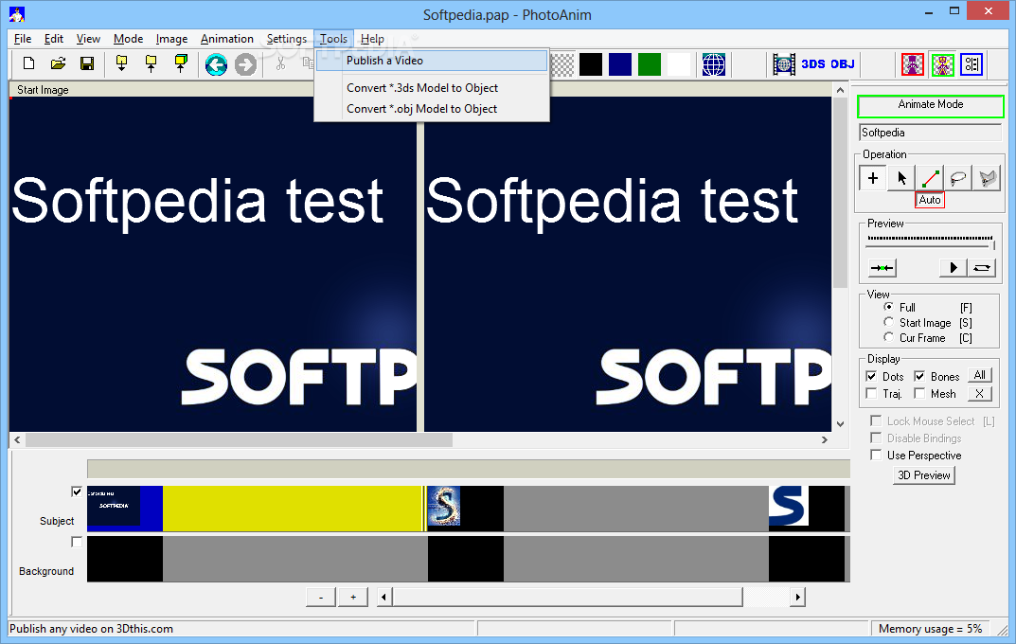The width and height of the screenshot is (1016, 644).
Task: Click the timeline zoom in plus button
Action: [x=353, y=597]
